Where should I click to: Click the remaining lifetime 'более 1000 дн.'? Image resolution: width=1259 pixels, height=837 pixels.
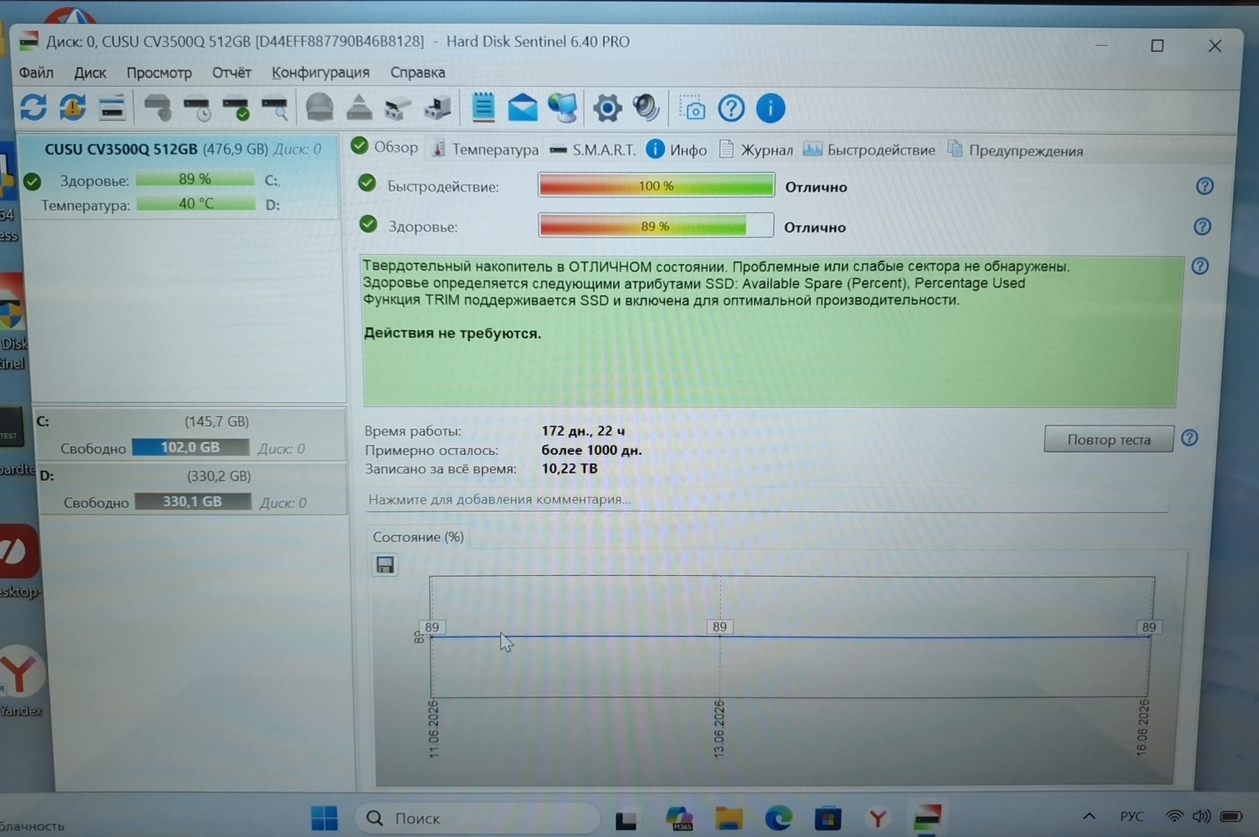click(592, 450)
